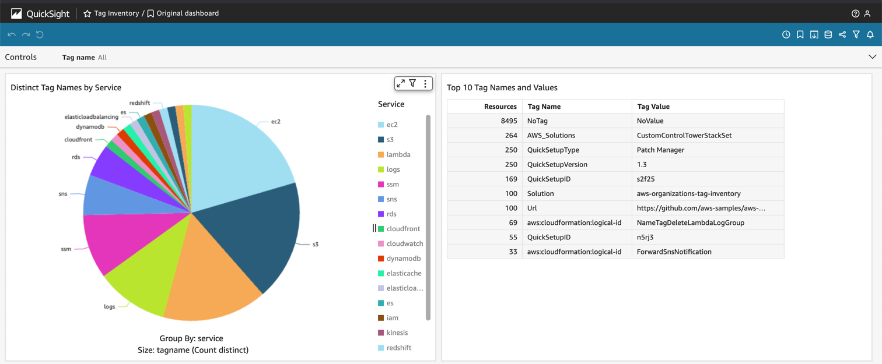This screenshot has height=364, width=882.
Task: Select the truncated elasticloa… legend entry
Action: click(x=405, y=288)
